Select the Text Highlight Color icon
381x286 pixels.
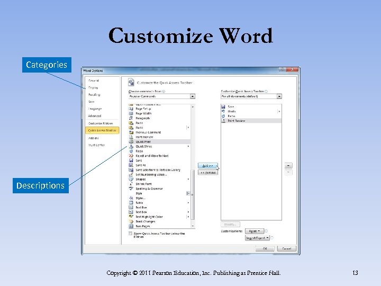[x=131, y=217]
